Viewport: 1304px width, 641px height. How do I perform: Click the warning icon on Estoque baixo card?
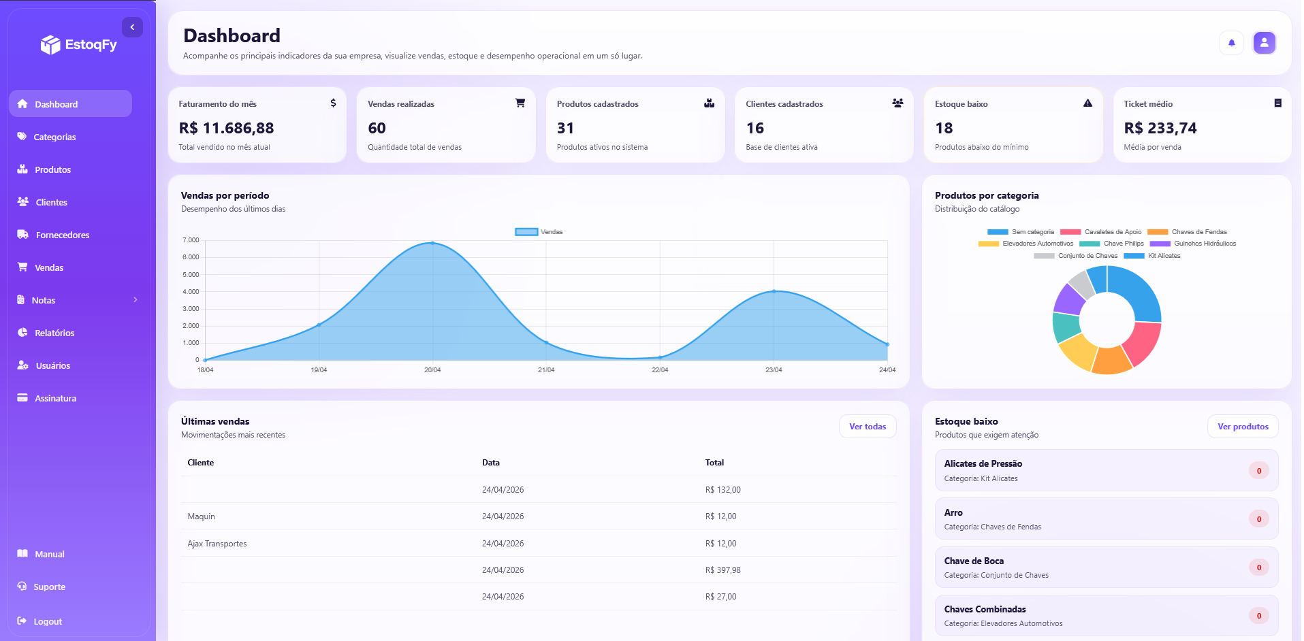[1087, 103]
